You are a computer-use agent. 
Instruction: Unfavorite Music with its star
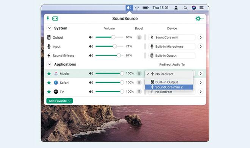coord(49,74)
